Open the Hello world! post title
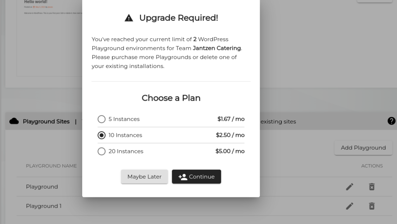397x224 pixels. (x=36, y=2)
